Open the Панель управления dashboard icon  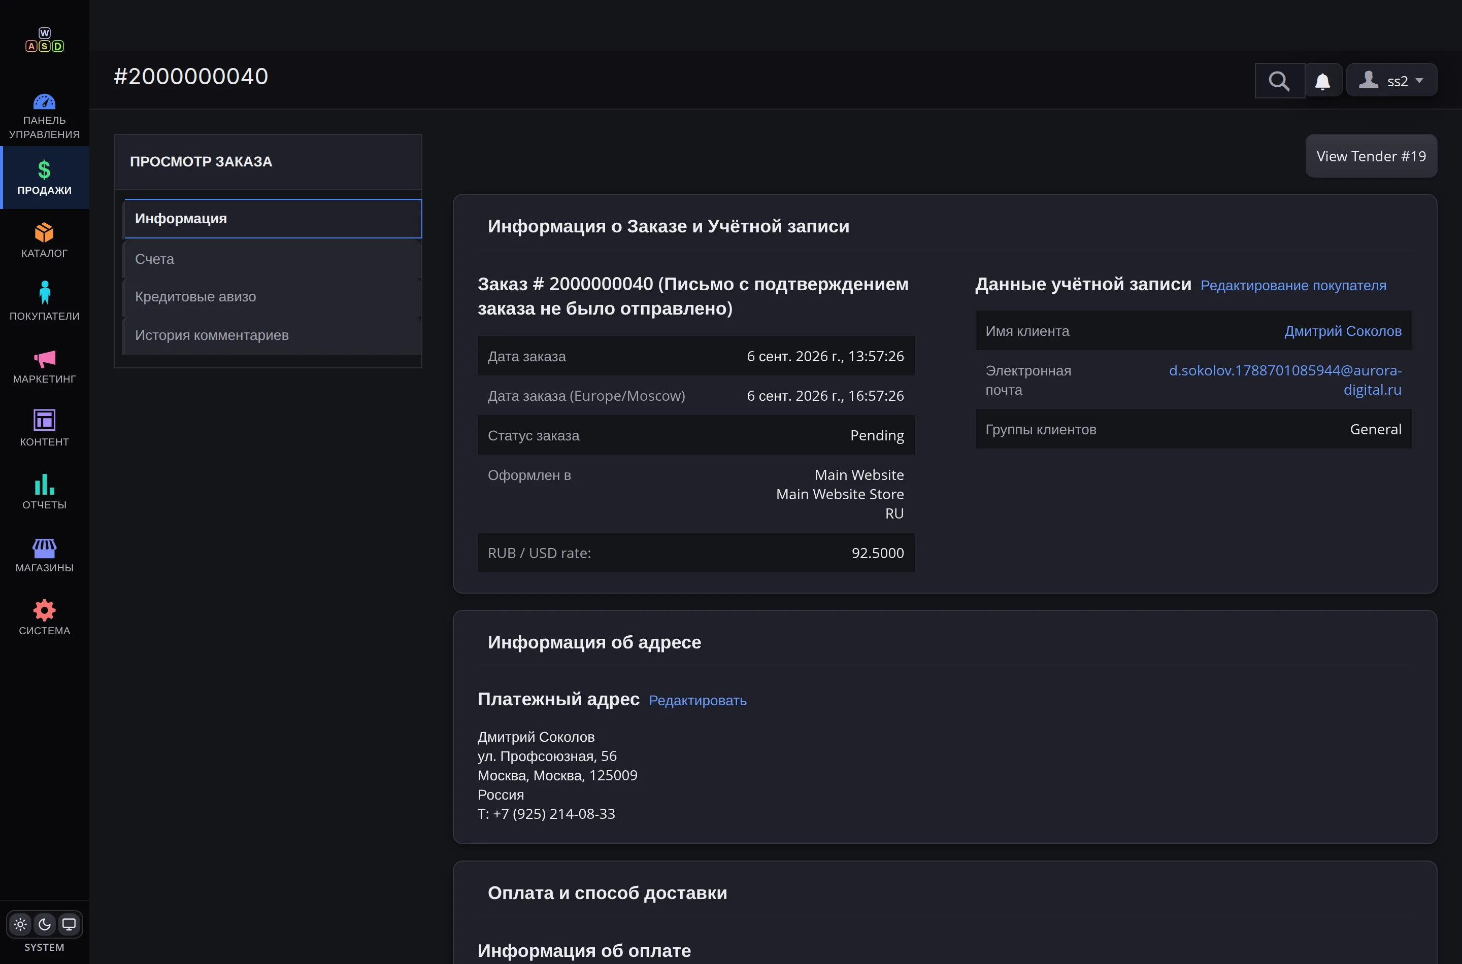pos(44,116)
